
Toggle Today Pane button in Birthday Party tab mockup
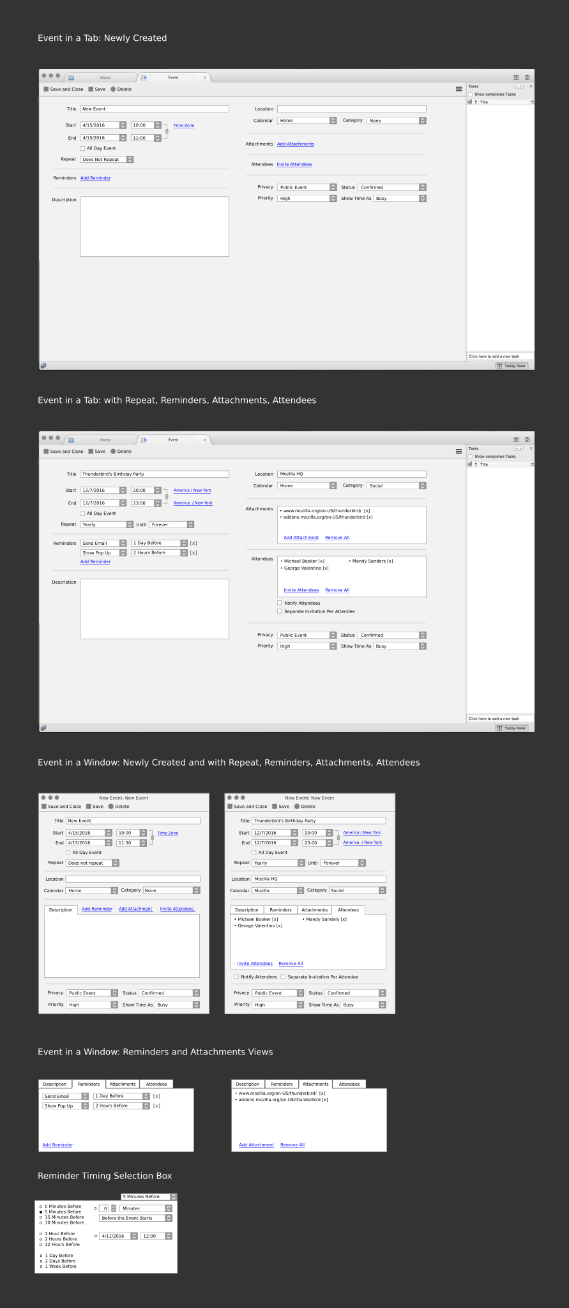point(512,728)
